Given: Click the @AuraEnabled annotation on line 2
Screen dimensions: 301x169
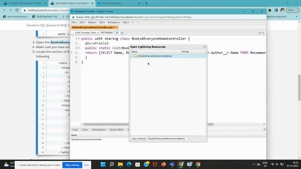Looking at the screenshot, I should (x=97, y=43).
